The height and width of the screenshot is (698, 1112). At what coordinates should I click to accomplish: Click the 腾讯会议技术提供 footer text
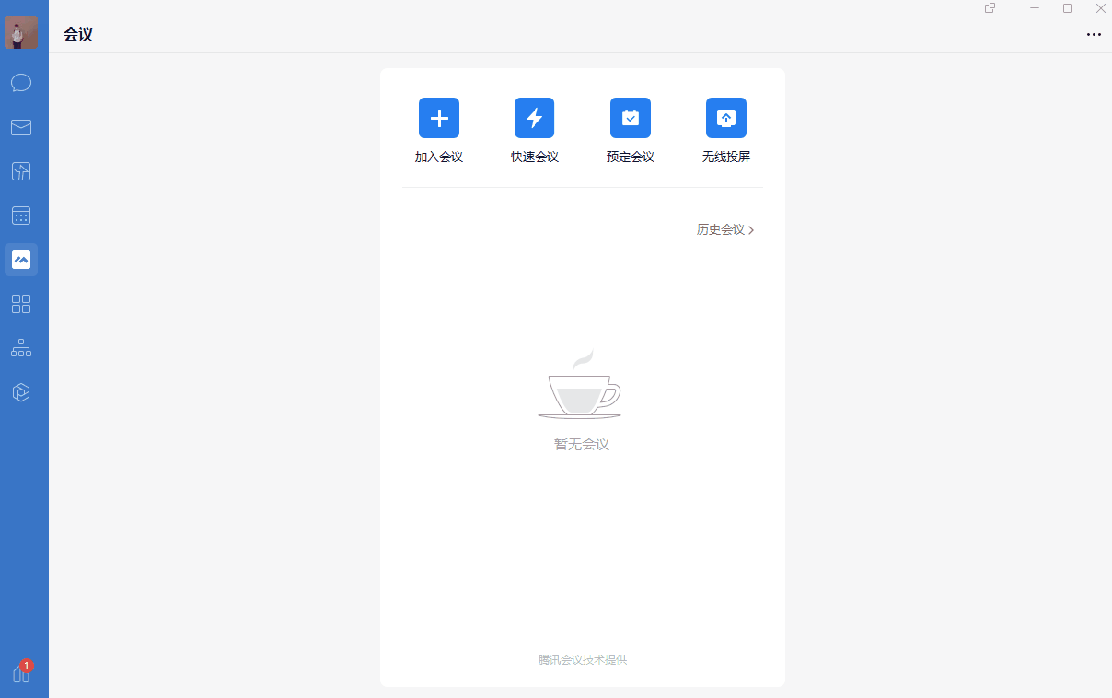point(583,659)
